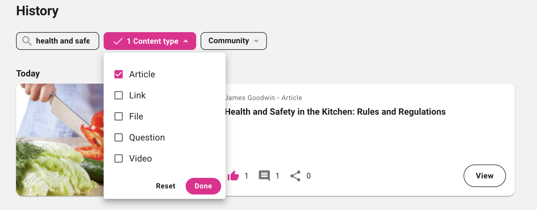Uncheck the Article checkbox

[119, 74]
